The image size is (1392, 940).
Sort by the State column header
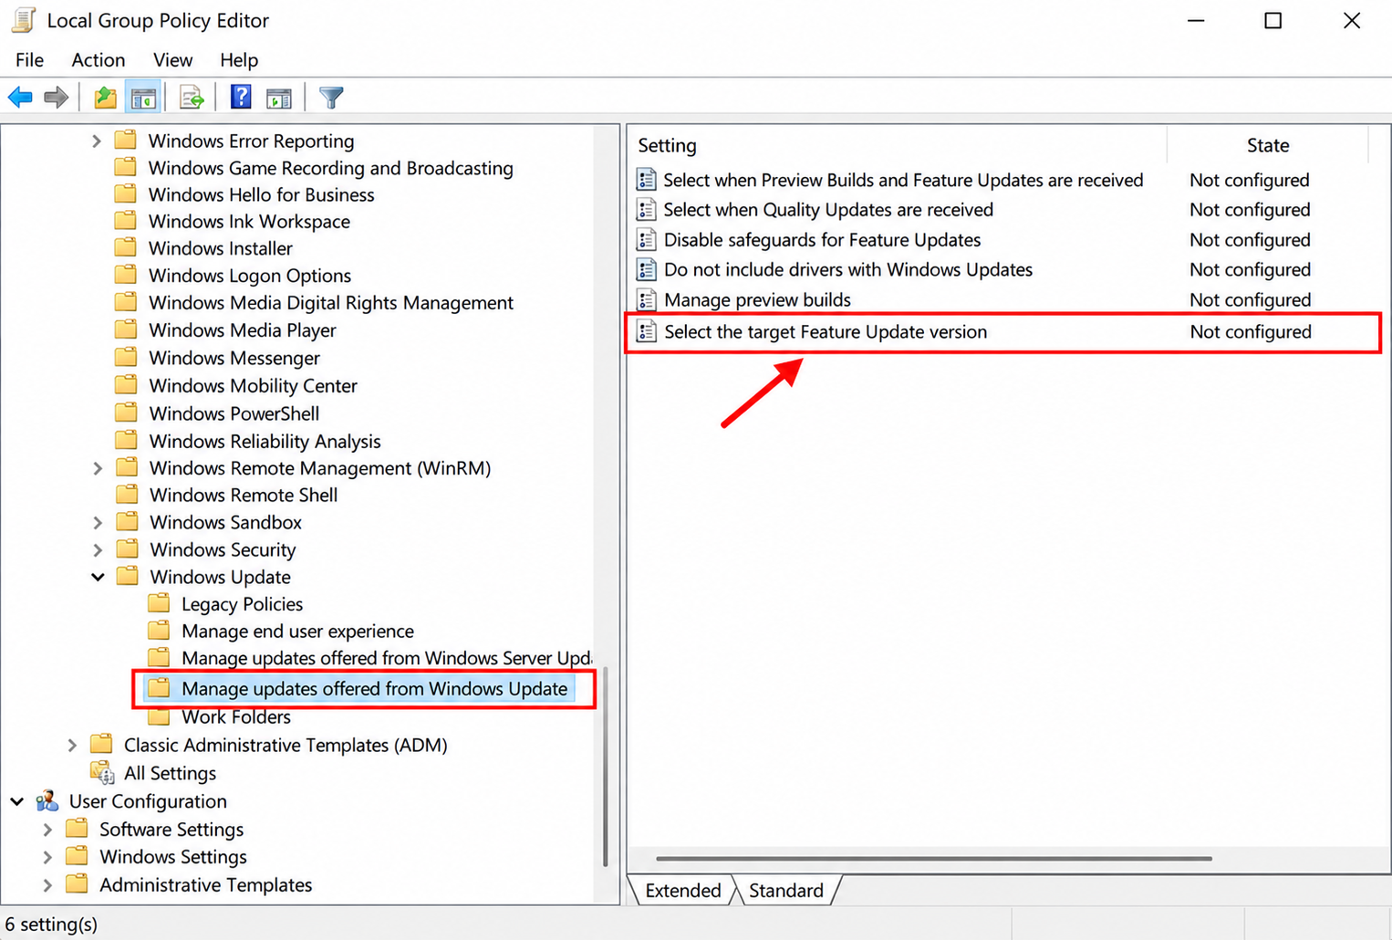coord(1268,145)
